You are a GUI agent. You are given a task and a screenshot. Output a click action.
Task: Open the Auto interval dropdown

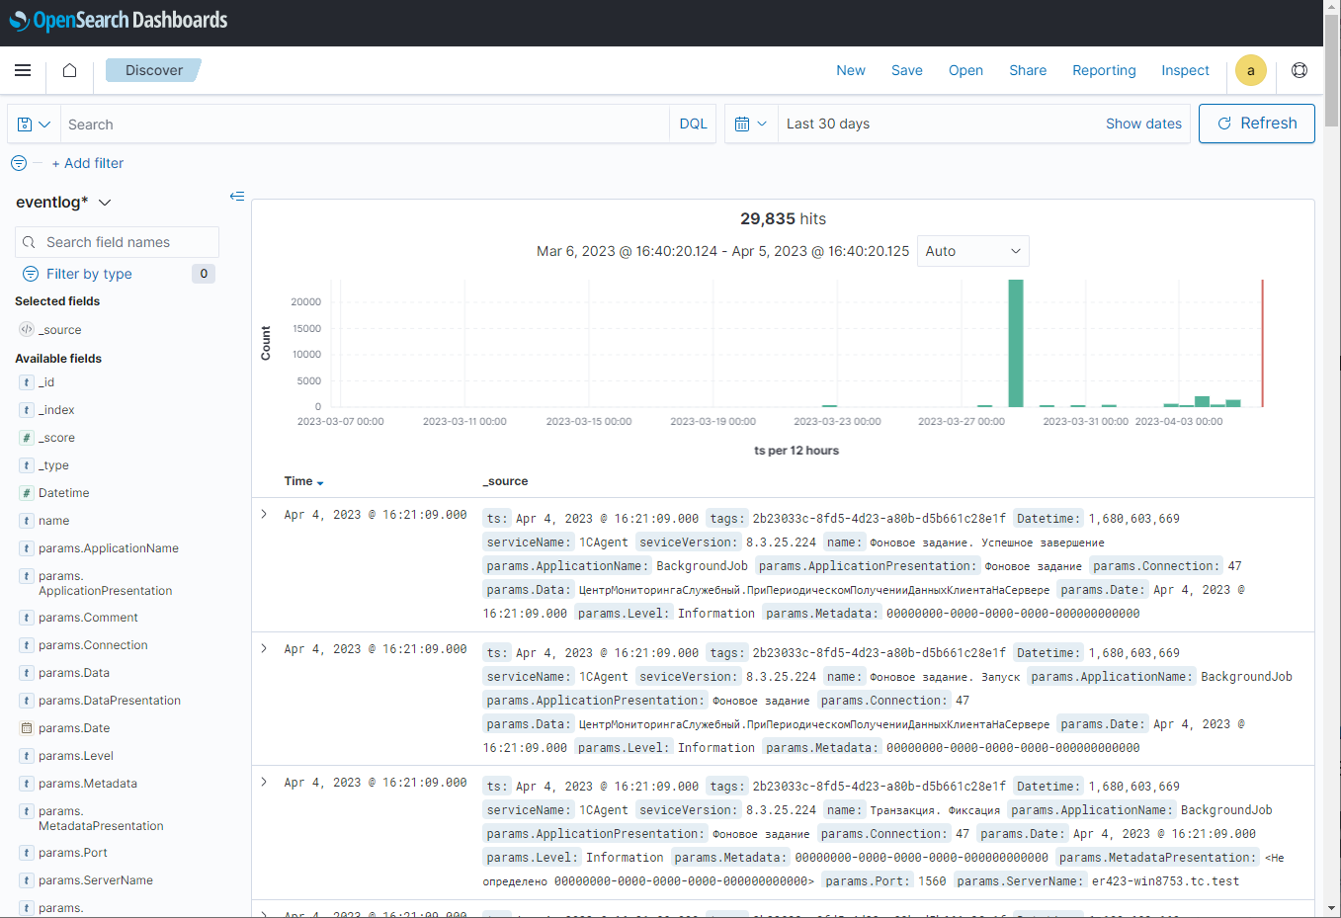972,251
